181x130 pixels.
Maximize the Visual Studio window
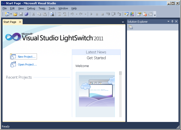pyautogui.click(x=173, y=3)
